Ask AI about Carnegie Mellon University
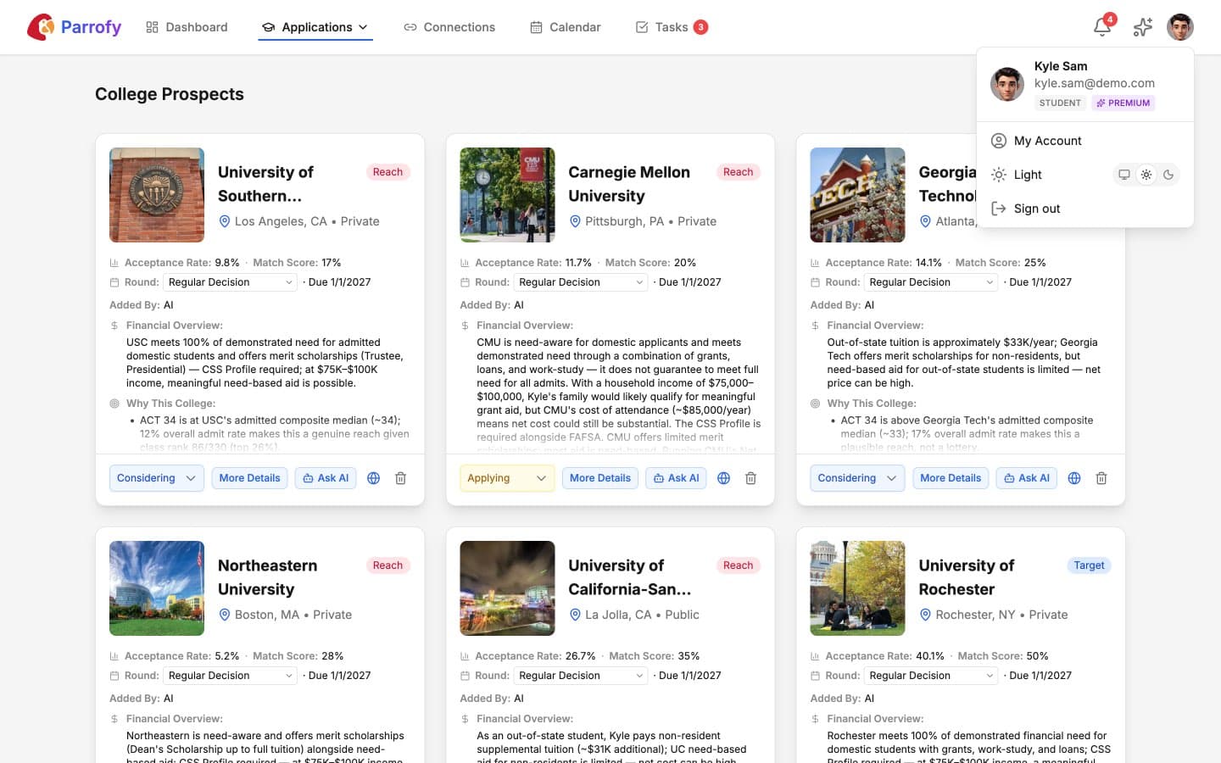This screenshot has height=763, width=1221. click(676, 478)
